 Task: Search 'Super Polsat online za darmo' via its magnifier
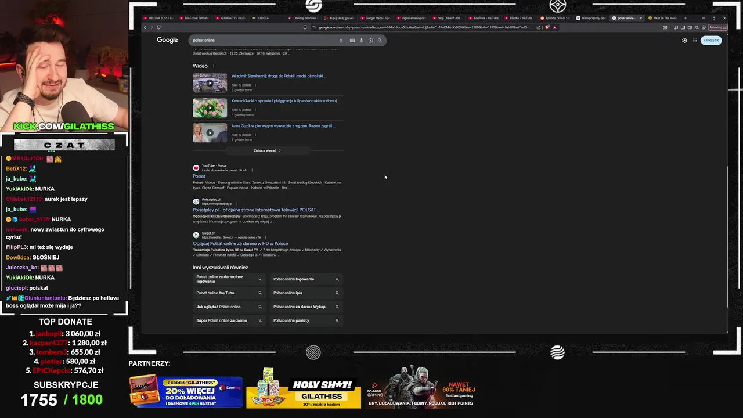click(260, 320)
